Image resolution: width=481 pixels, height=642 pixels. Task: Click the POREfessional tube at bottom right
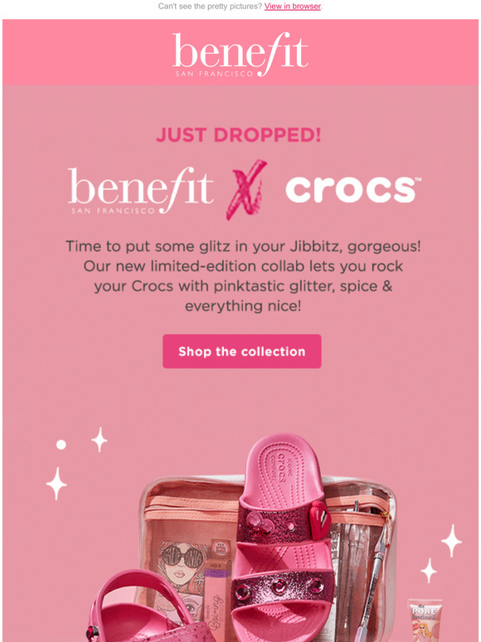tap(425, 620)
